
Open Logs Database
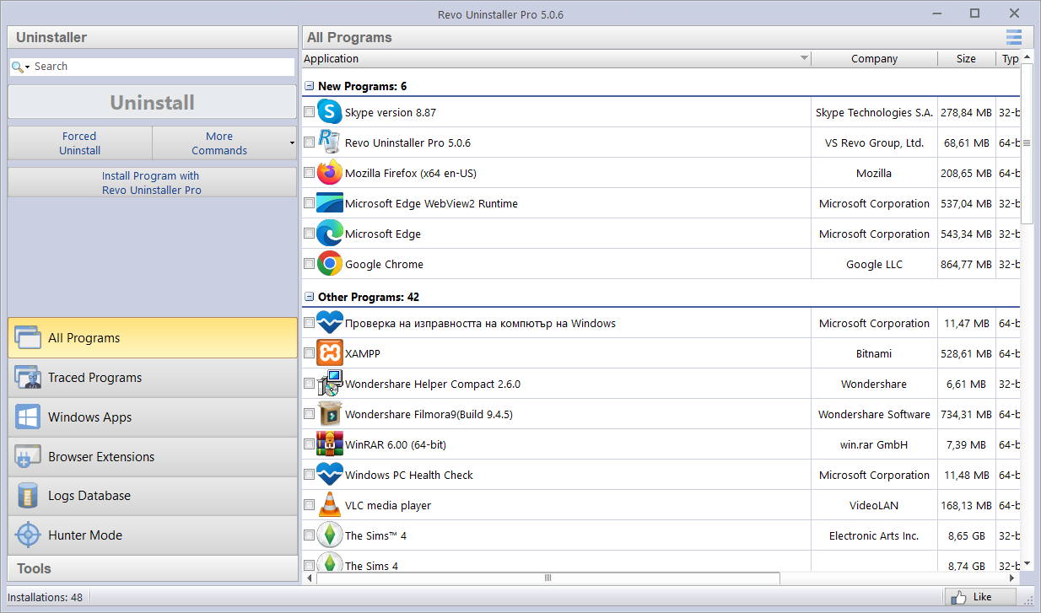pyautogui.click(x=153, y=496)
